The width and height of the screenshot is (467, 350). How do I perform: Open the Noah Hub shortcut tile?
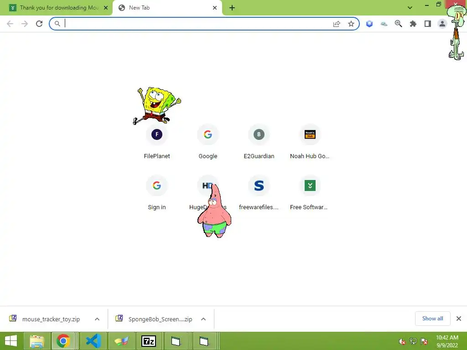tap(310, 142)
